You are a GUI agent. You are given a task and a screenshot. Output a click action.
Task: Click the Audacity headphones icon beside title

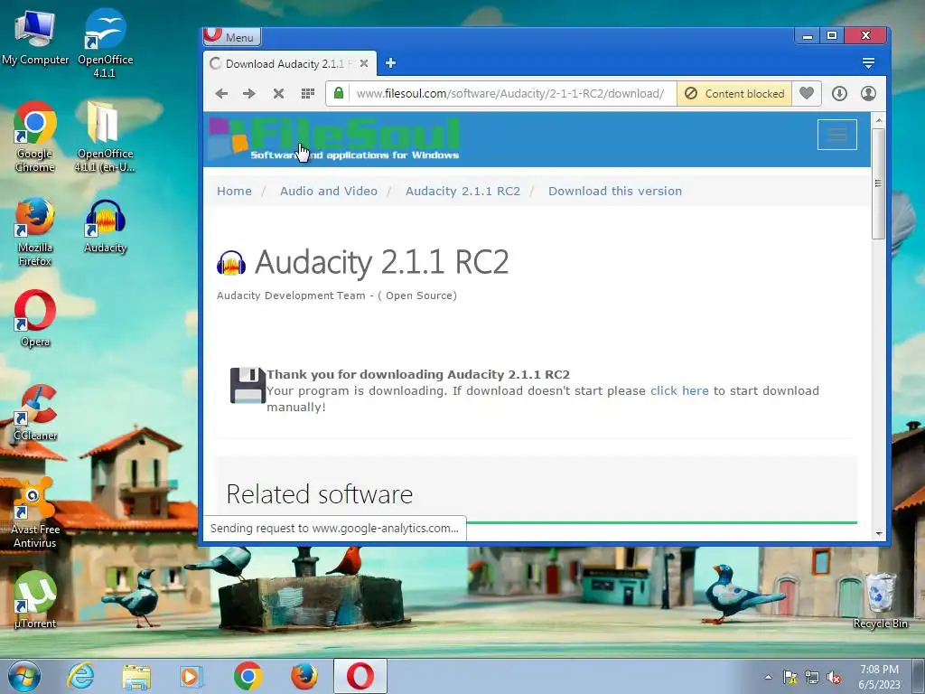[231, 263]
